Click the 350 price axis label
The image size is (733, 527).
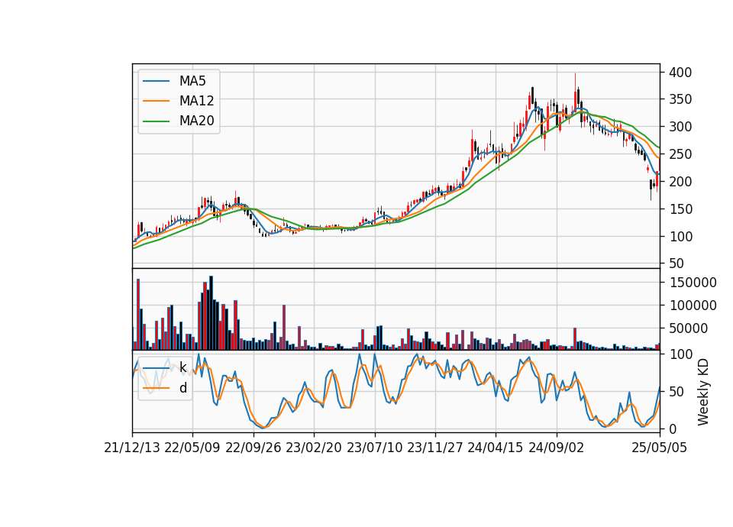tap(680, 99)
